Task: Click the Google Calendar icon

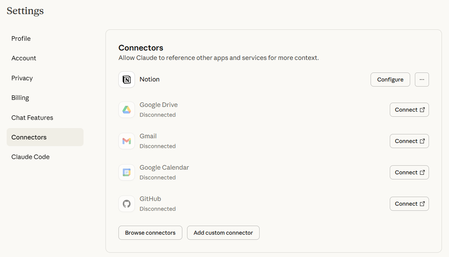Action: tap(127, 172)
